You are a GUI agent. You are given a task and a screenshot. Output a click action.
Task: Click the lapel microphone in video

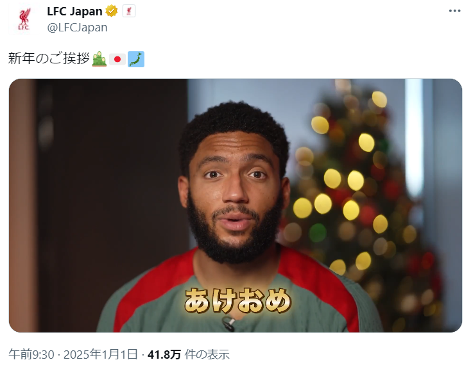(x=228, y=323)
